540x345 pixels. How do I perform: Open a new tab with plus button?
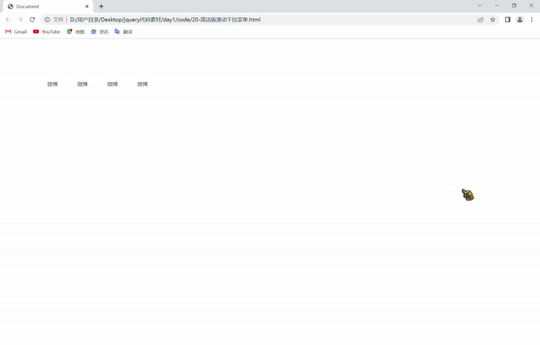(x=101, y=6)
